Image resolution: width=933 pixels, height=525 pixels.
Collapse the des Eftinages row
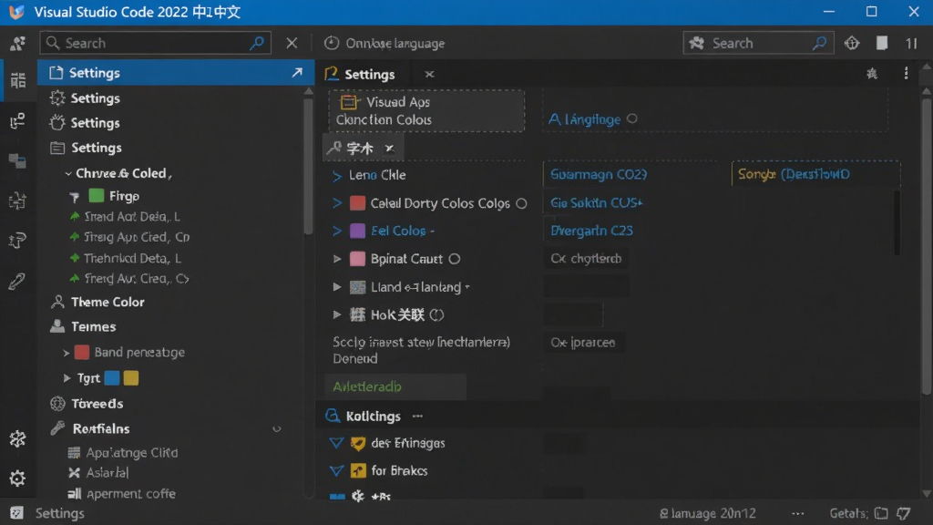click(336, 443)
